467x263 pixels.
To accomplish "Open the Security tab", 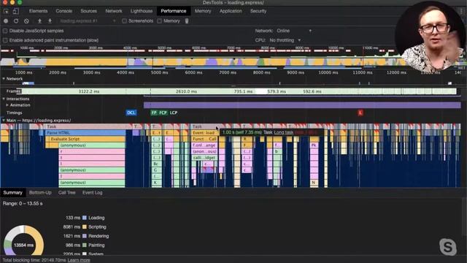I will [258, 11].
